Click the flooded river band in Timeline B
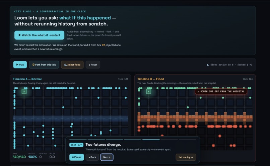Screen dimensions: 270x166 [x=195, y=118]
